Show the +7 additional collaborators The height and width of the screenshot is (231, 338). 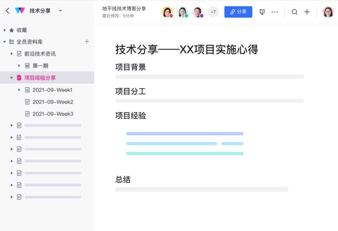(x=213, y=12)
